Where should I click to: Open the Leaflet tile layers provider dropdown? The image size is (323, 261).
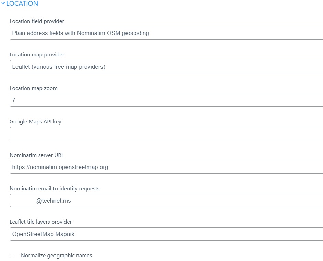166,234
